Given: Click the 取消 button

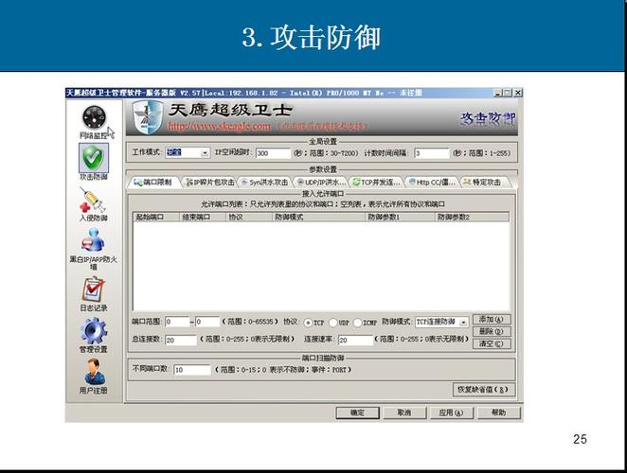Looking at the screenshot, I should point(404,412).
